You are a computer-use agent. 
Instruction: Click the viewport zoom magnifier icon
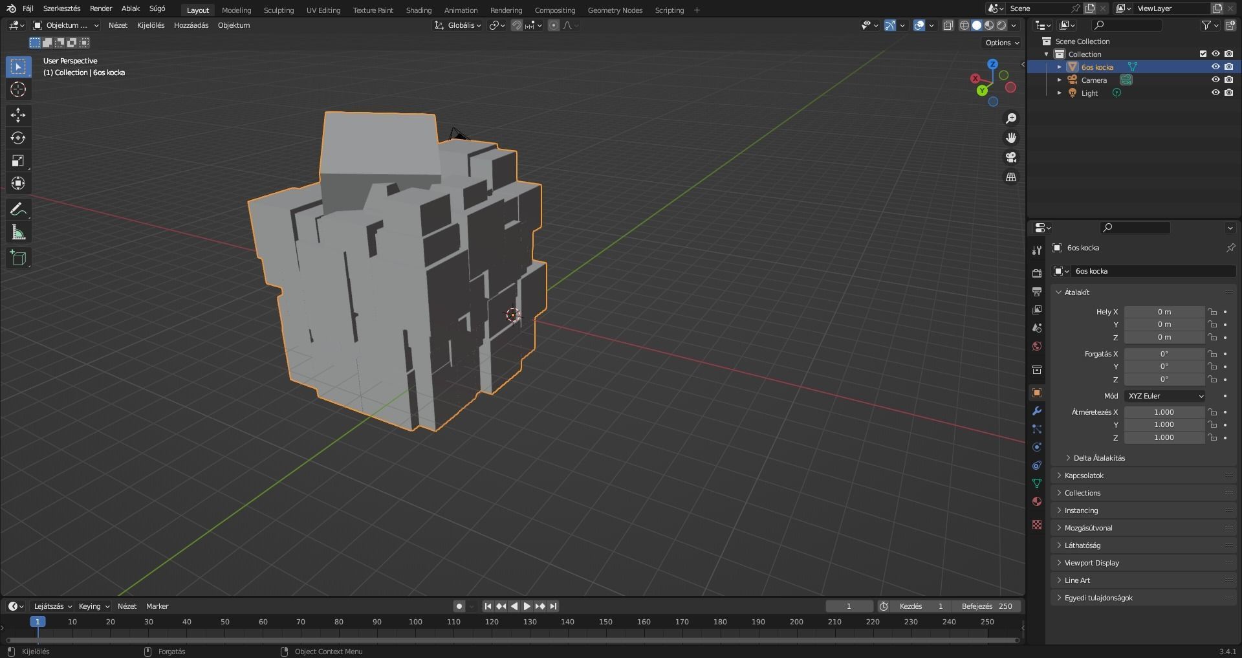pyautogui.click(x=1010, y=118)
